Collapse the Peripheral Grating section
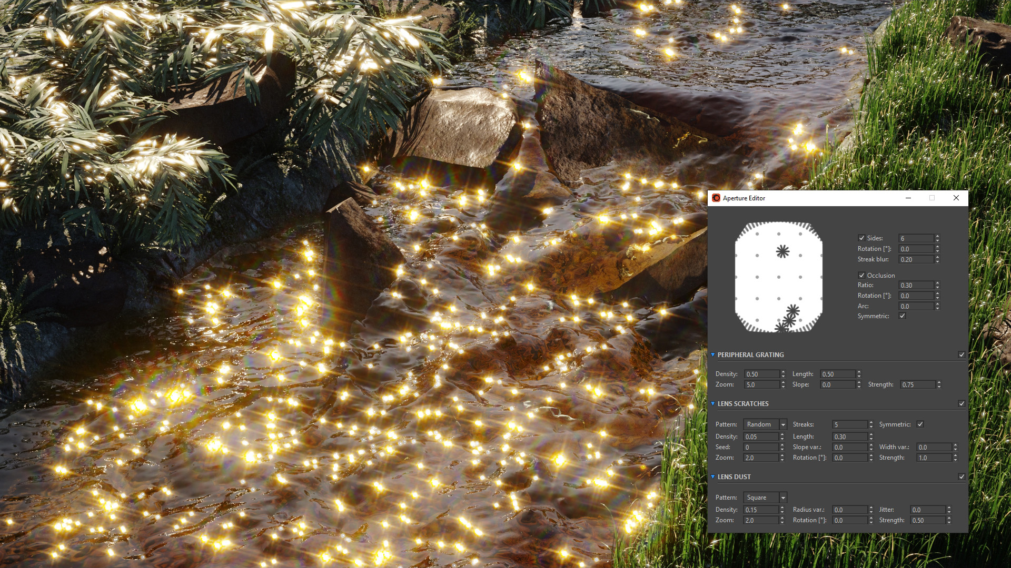The image size is (1011, 568). tap(713, 355)
